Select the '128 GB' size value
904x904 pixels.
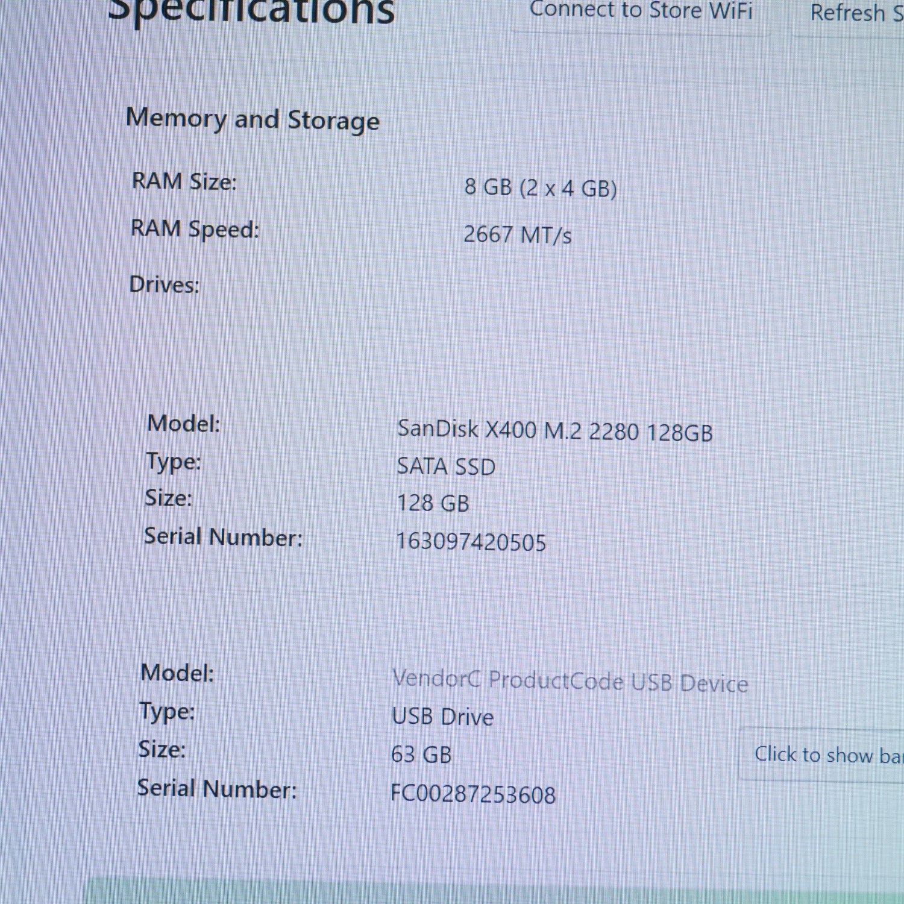pos(433,503)
